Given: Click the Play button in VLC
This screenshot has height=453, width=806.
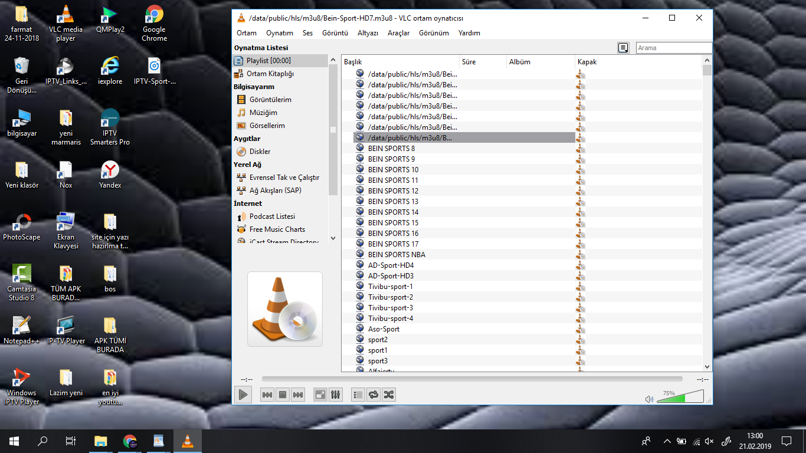Looking at the screenshot, I should (x=243, y=395).
